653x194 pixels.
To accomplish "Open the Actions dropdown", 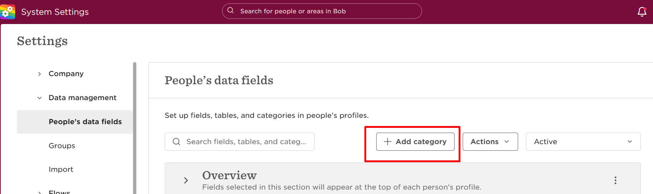I will (x=490, y=142).
